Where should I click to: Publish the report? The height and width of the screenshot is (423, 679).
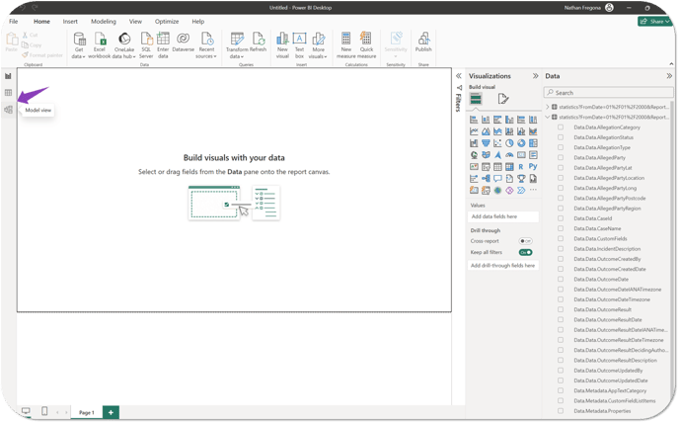pyautogui.click(x=423, y=42)
